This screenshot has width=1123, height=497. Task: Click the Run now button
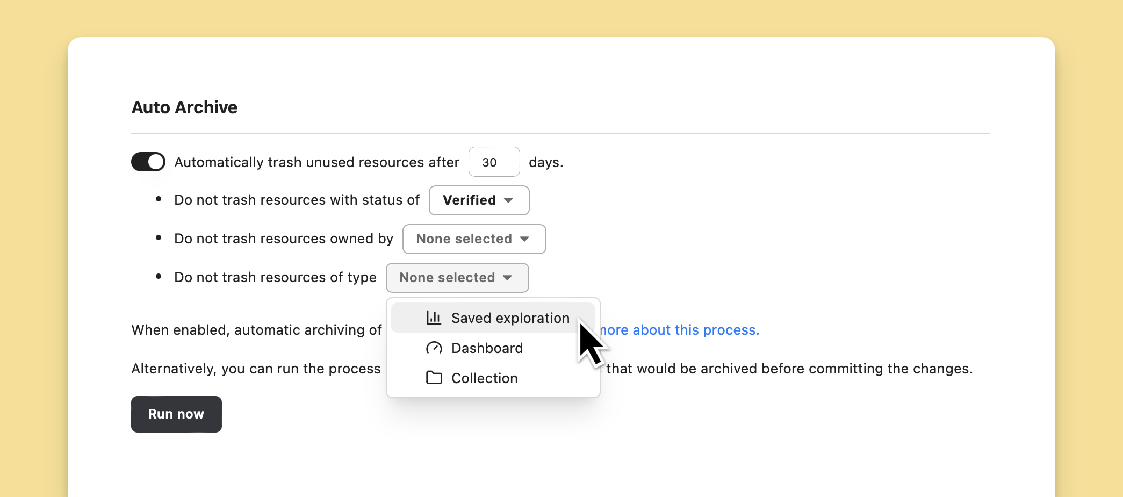coord(176,414)
